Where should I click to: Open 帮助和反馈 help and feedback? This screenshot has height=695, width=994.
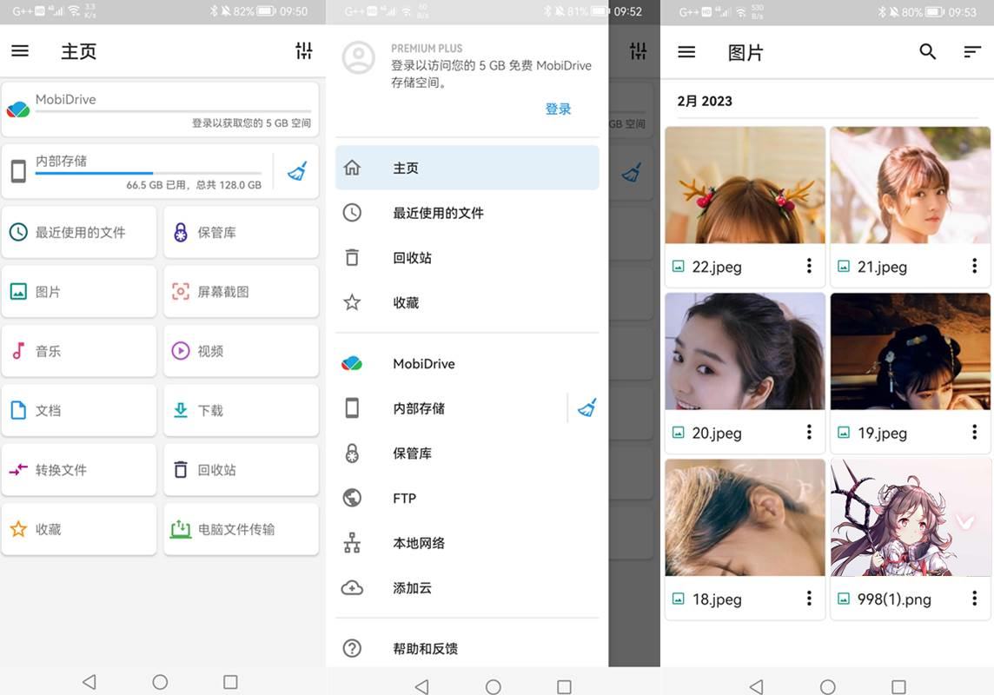coord(425,648)
